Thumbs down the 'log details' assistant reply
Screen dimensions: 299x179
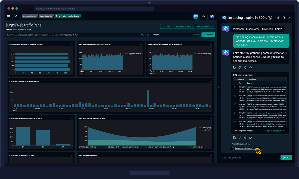(x=250, y=68)
